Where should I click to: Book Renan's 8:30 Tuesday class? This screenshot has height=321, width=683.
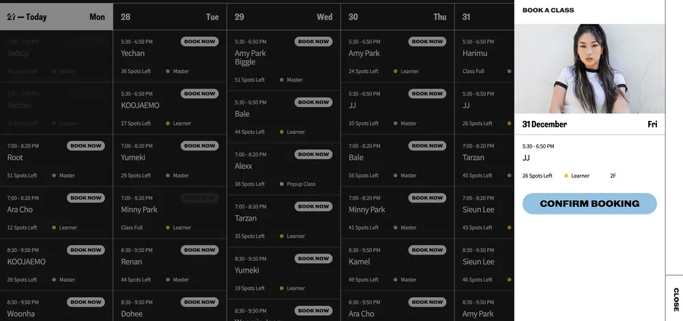(x=199, y=250)
